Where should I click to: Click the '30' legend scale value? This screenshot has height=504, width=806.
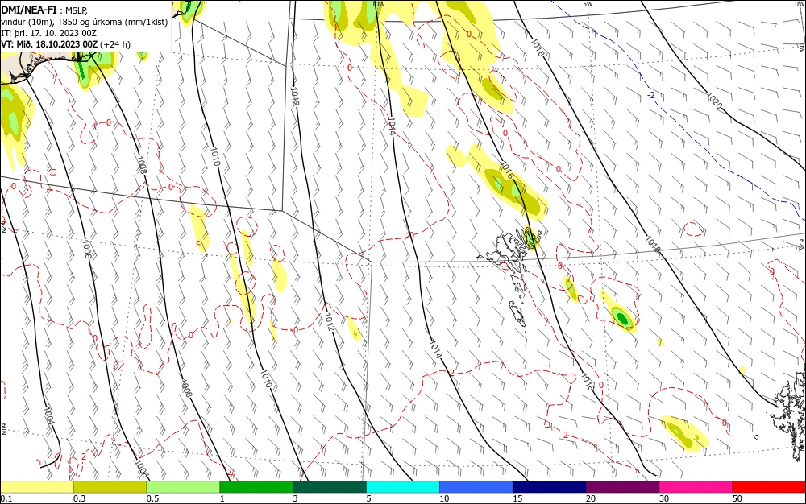tap(664, 498)
